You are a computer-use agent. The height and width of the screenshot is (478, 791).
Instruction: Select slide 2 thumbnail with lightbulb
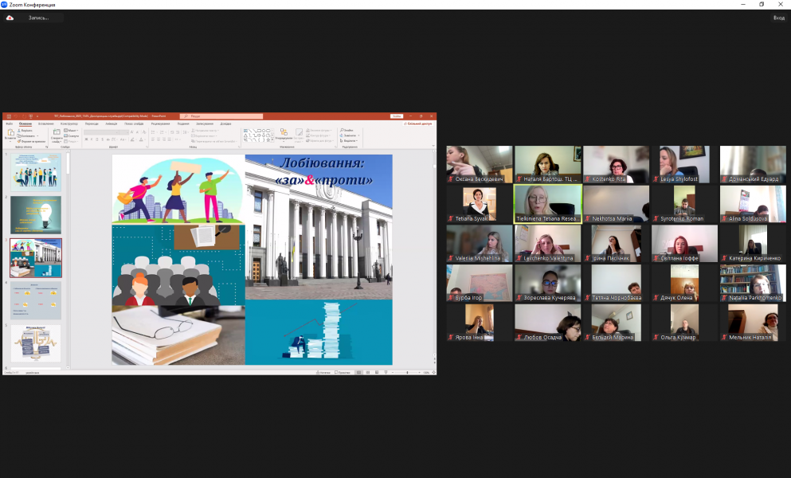[x=35, y=215]
